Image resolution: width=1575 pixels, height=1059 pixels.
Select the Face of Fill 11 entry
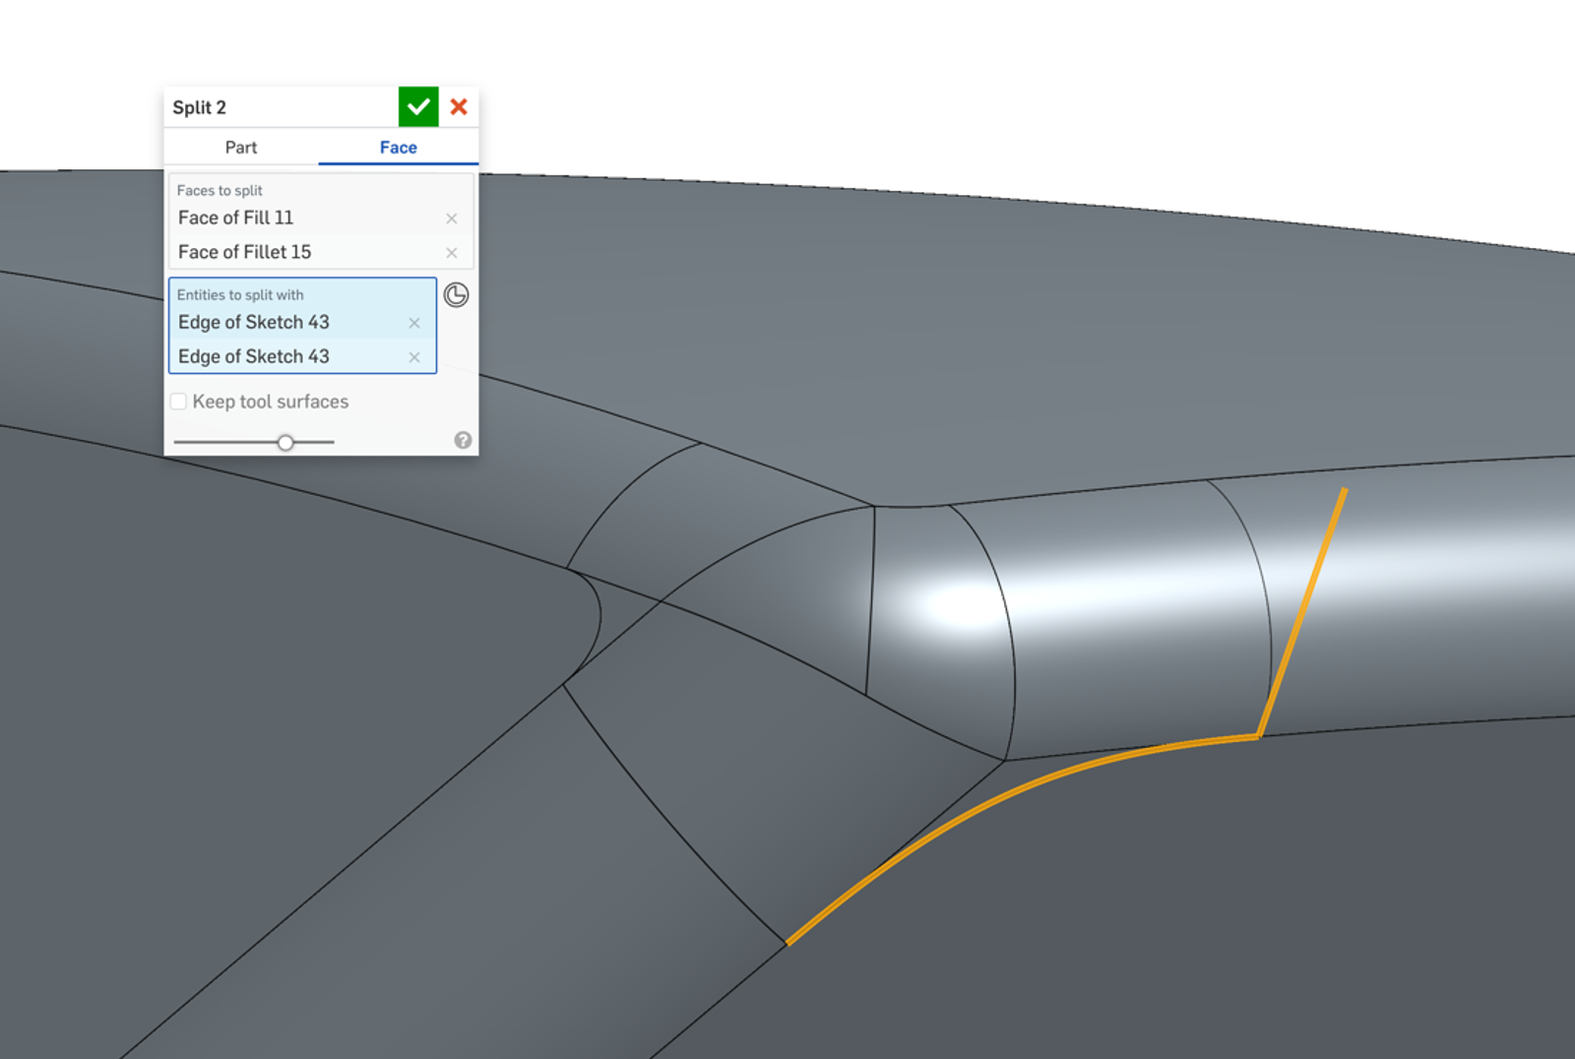pyautogui.click(x=236, y=218)
